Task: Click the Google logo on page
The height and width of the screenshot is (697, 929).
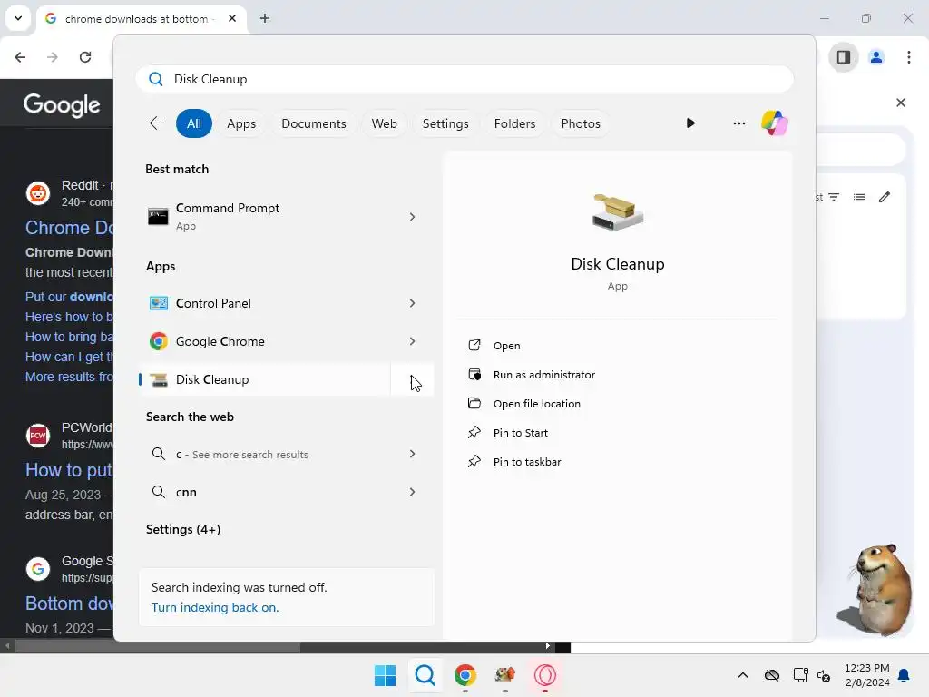Action: [x=62, y=105]
